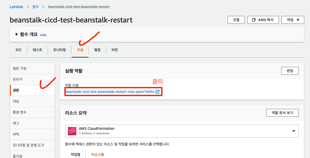Select 모니터링 및 운영 도구 in sidebar
The width and height of the screenshot is (310, 158).
(32, 145)
